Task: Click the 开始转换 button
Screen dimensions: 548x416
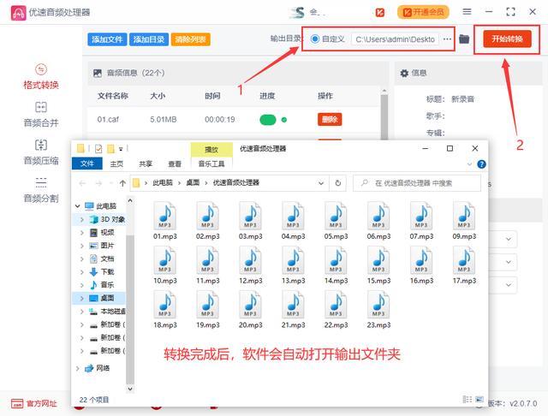Action: click(x=507, y=39)
